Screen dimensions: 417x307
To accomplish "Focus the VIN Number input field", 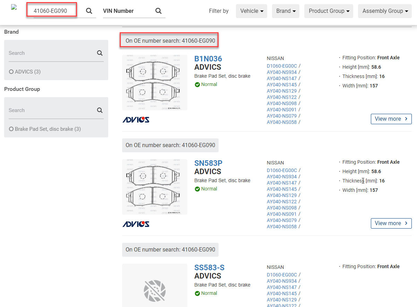I will (127, 11).
